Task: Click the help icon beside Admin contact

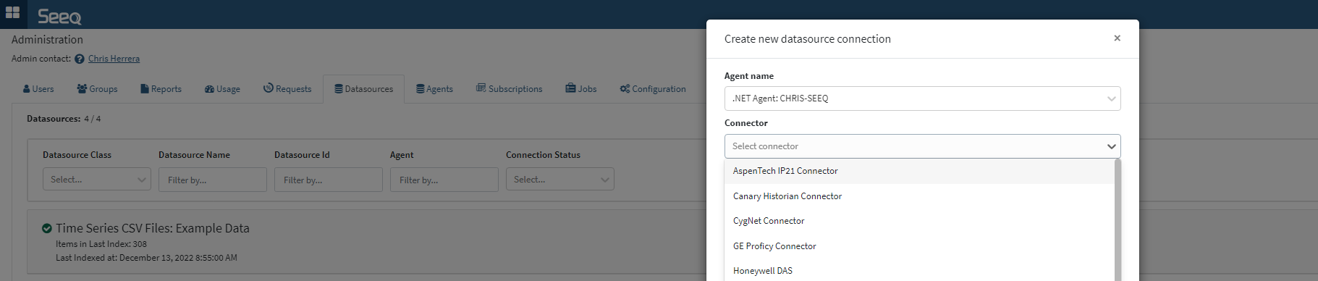Action: coord(80,59)
